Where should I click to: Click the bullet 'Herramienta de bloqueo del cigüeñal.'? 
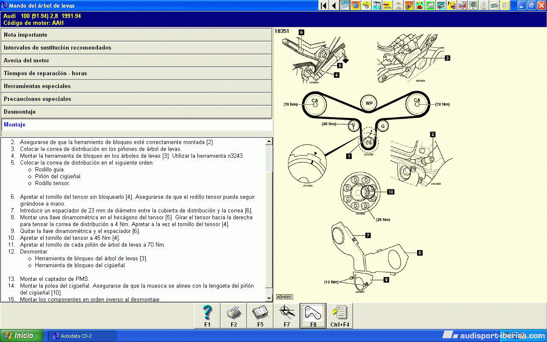(x=80, y=265)
